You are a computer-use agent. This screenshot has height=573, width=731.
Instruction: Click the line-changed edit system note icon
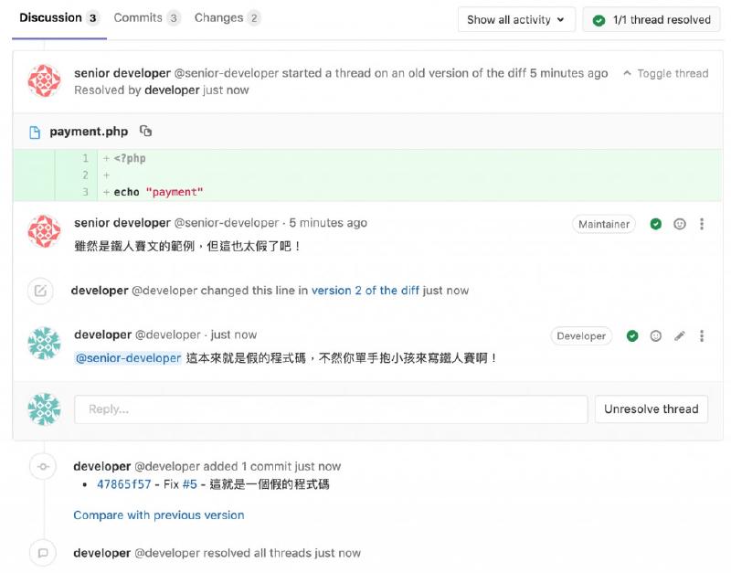coord(40,291)
